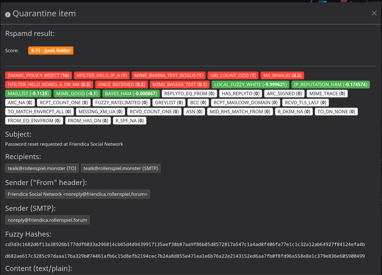Viewport: 382px width, 275px height.
Task: Click the tealk@rollenspiel.monster (SMTP) recipient
Action: click(120, 168)
